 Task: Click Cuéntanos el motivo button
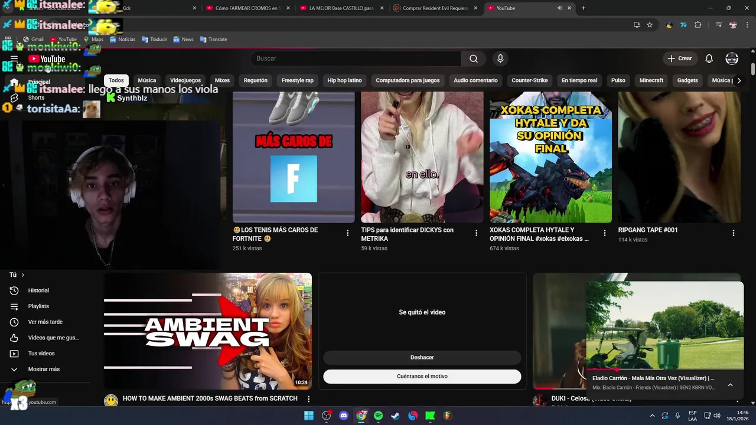(422, 376)
